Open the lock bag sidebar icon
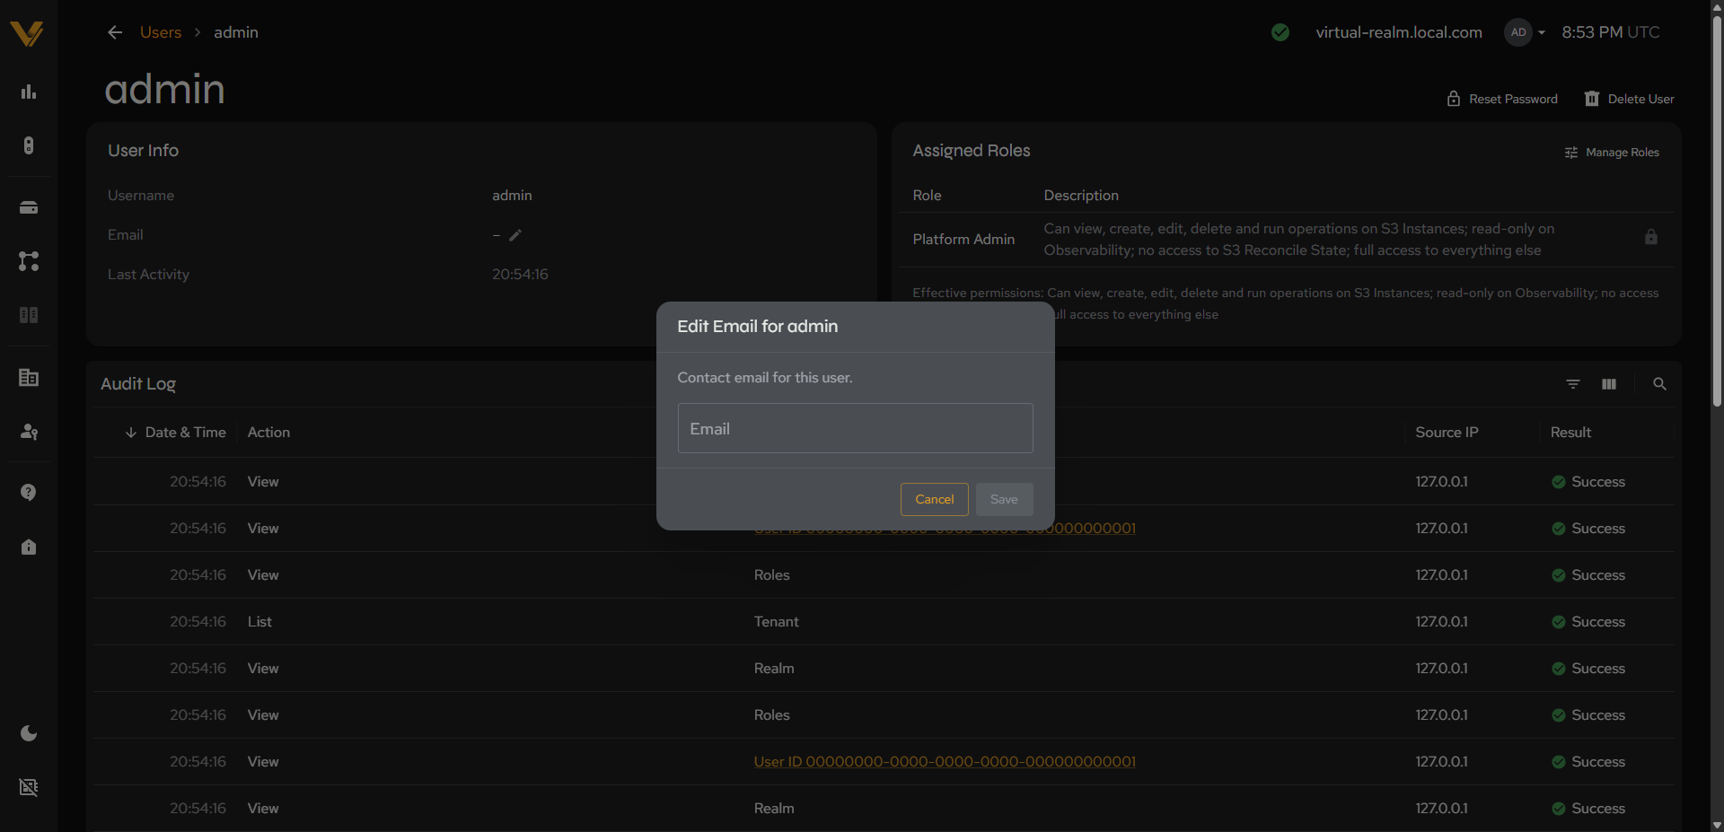Viewport: 1724px width, 832px height. pos(29,547)
